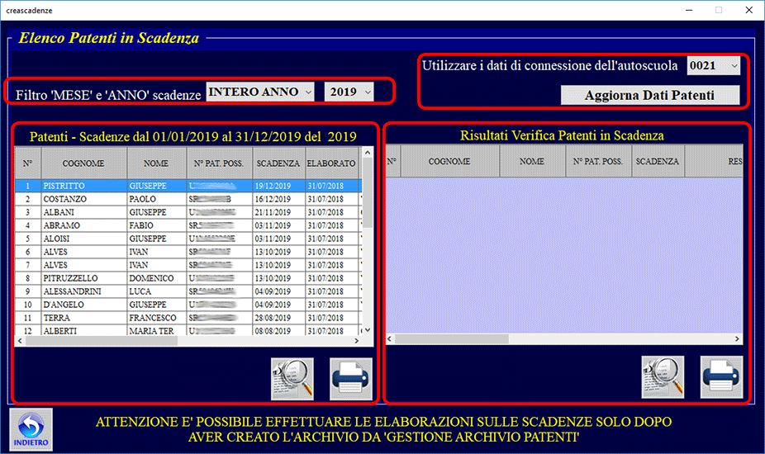Viewport: 765px width, 454px height.
Task: Click scadenza date 19/12/2019
Action: click(273, 186)
